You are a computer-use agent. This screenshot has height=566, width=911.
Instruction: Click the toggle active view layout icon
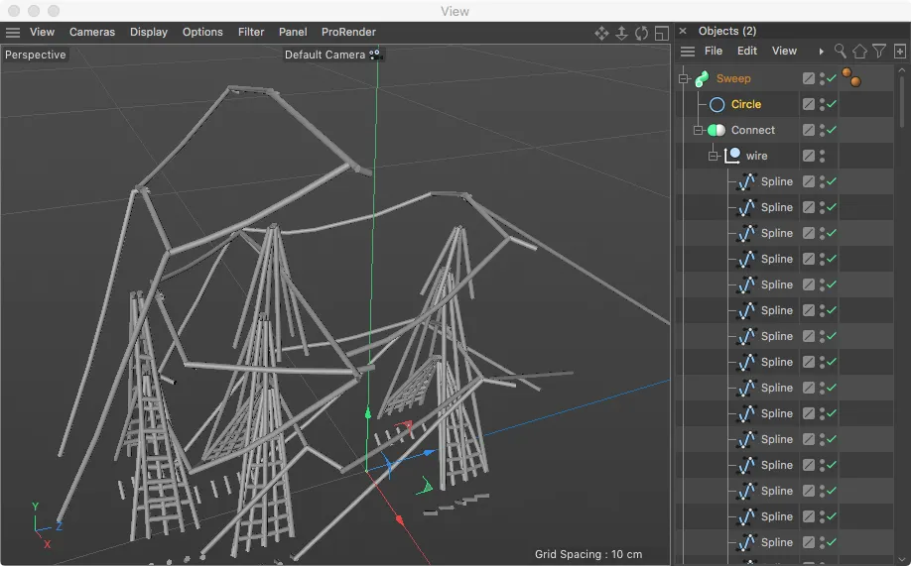[x=661, y=33]
